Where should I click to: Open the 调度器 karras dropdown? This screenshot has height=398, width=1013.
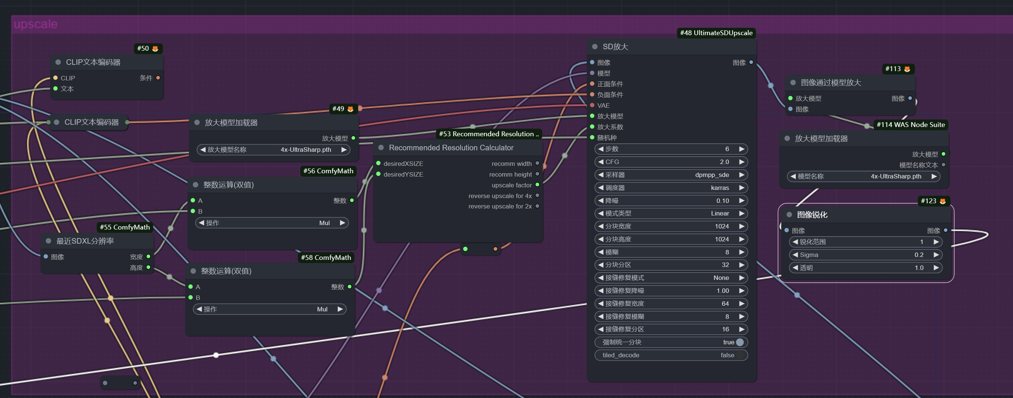pyautogui.click(x=671, y=188)
